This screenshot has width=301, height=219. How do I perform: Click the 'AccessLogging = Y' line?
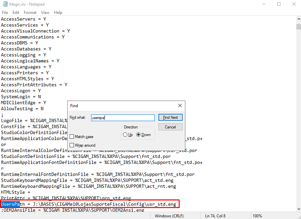(x=24, y=55)
